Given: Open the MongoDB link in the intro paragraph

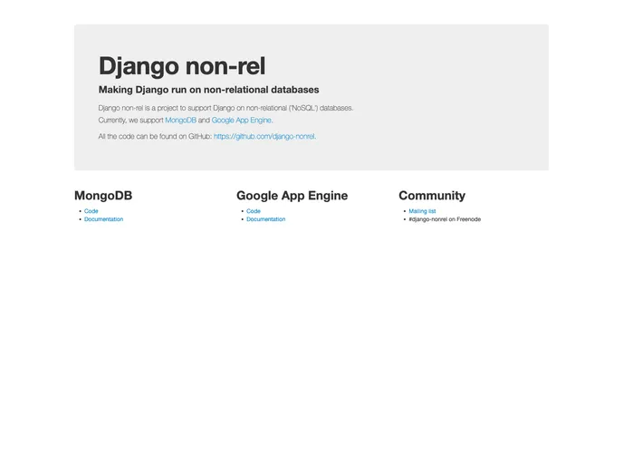Looking at the screenshot, I should 181,120.
